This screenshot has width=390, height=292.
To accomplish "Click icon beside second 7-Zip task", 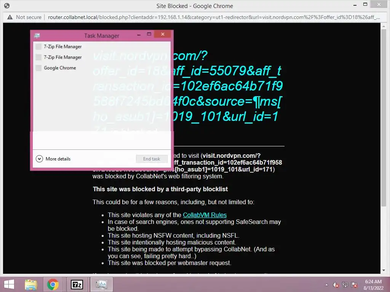I will coord(38,57).
